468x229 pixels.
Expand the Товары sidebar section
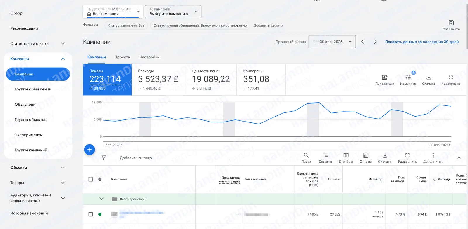point(63,183)
